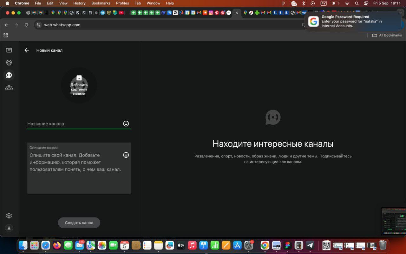Open the profile avatar icon in sidebar
This screenshot has height=254, width=406.
coord(9,228)
